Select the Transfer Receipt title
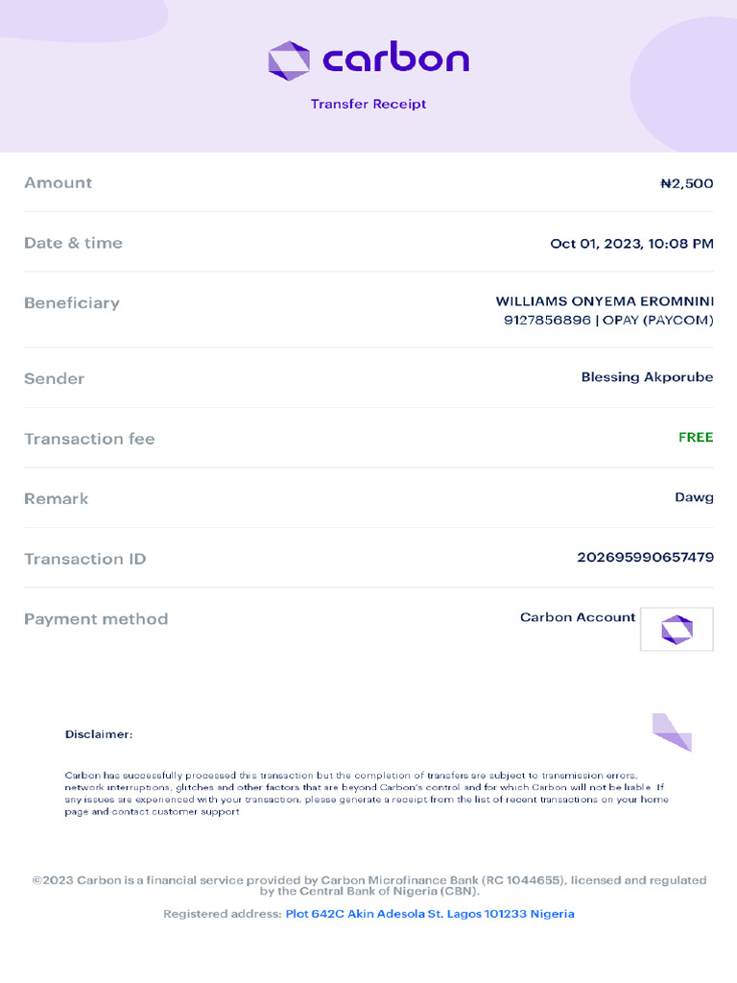Viewport: 737px width, 983px height. (368, 104)
